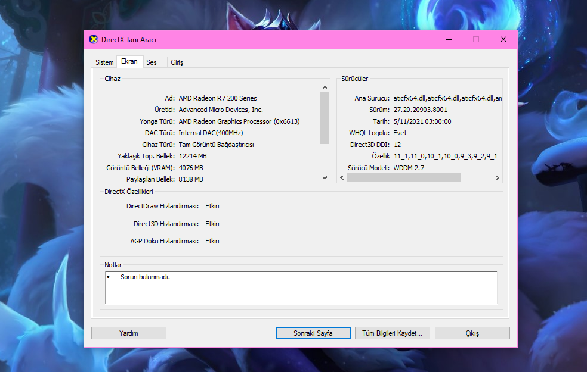
Task: Click the 'Sürücü Modeli:' label
Action: [x=369, y=168]
